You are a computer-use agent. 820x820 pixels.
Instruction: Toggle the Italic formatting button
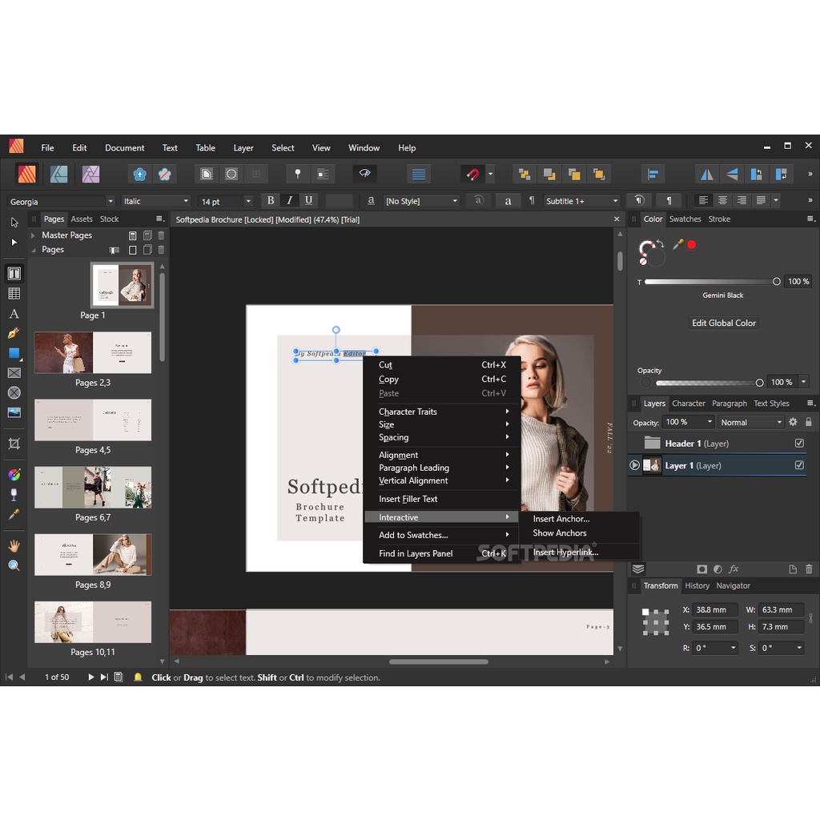pos(289,201)
